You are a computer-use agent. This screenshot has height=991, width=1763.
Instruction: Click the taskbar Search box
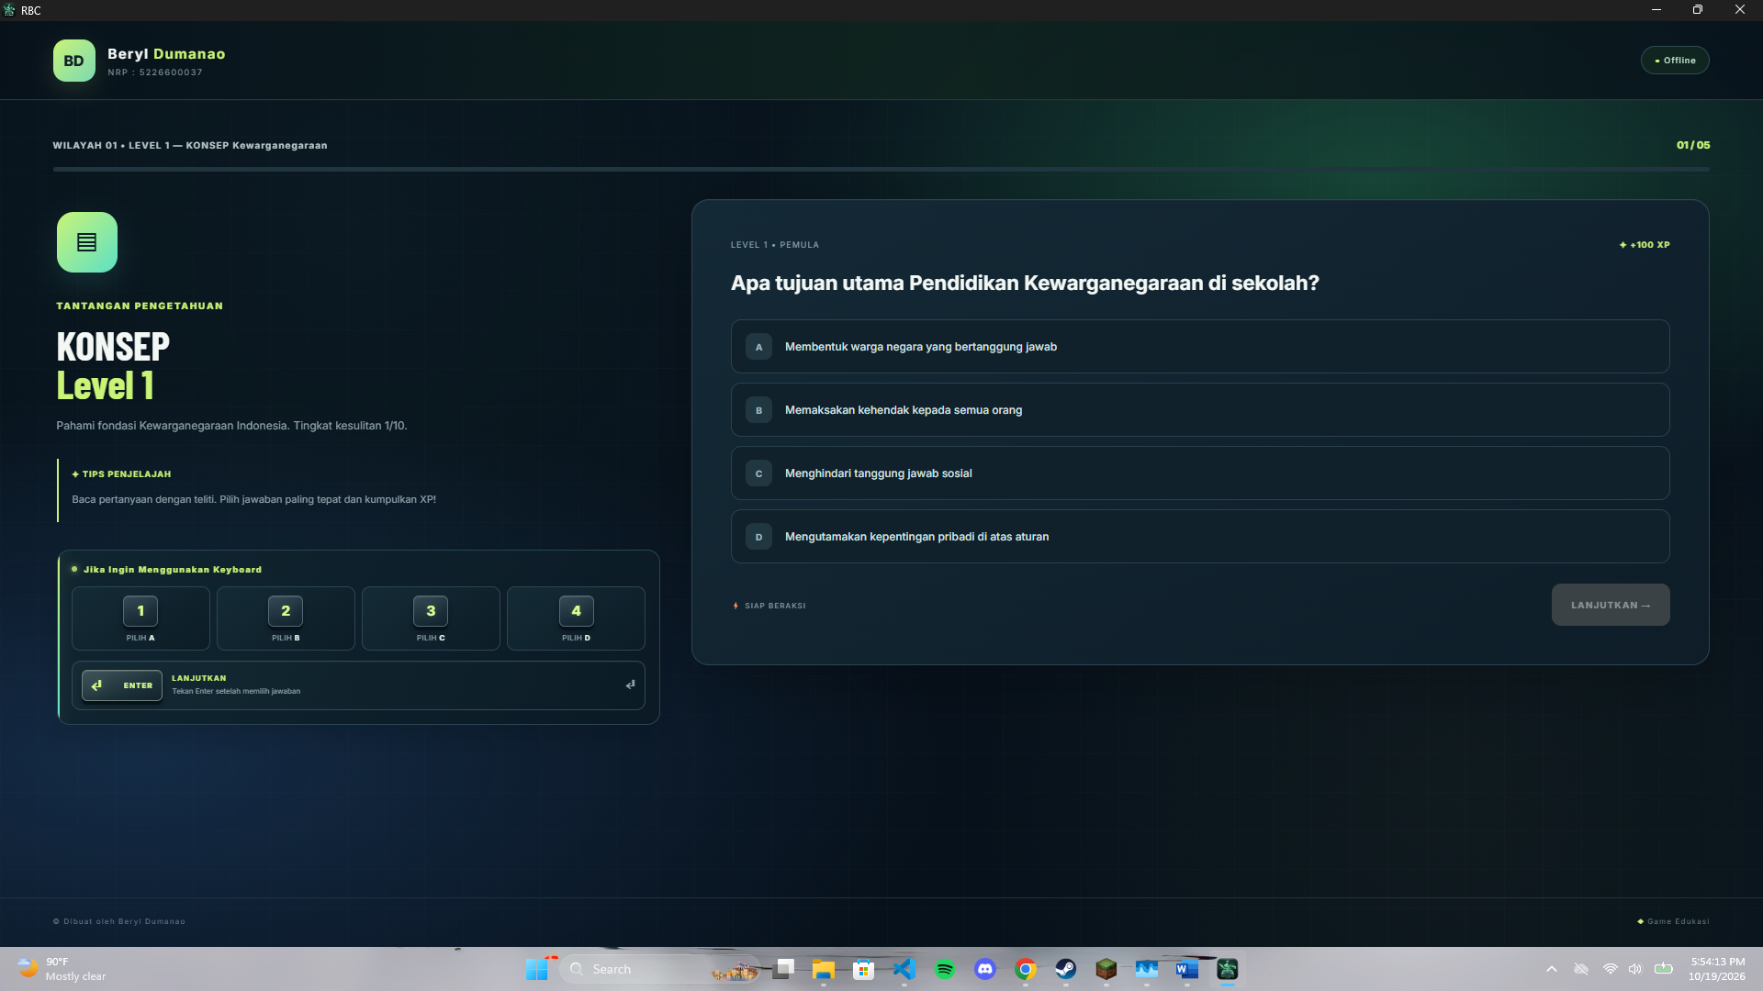coord(659,969)
